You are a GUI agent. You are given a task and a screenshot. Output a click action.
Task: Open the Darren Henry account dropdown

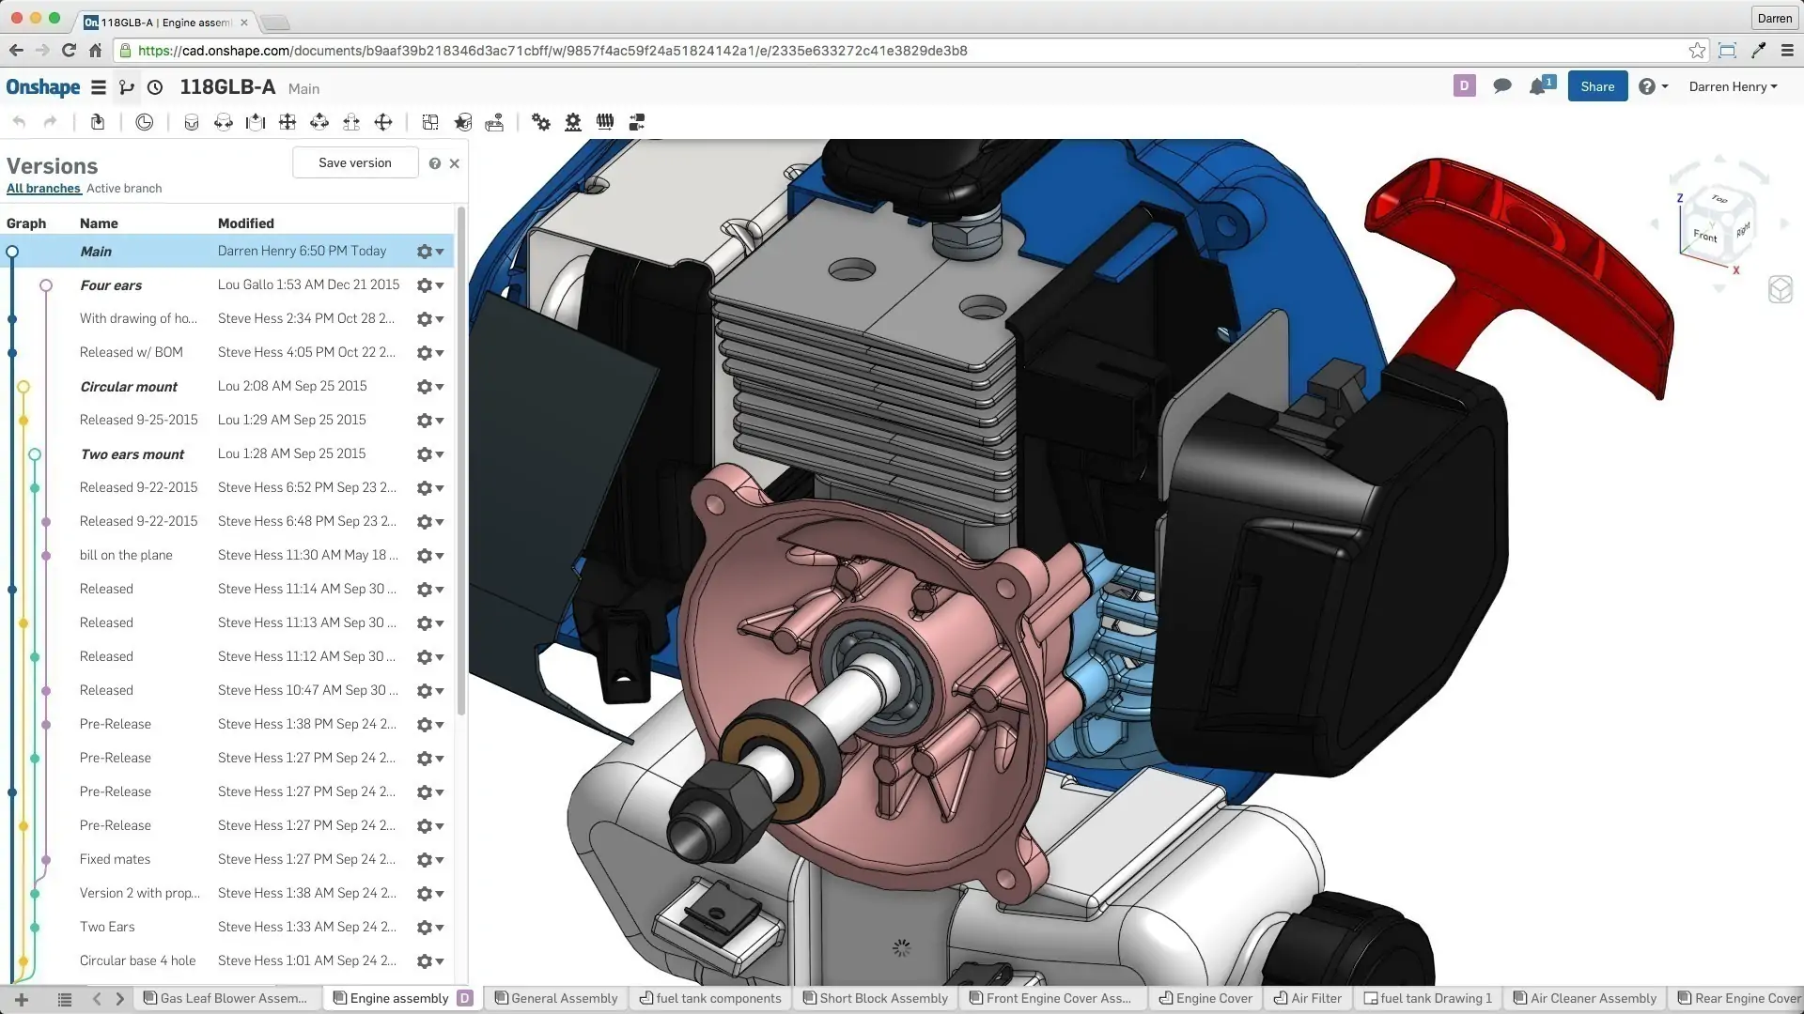click(1732, 86)
